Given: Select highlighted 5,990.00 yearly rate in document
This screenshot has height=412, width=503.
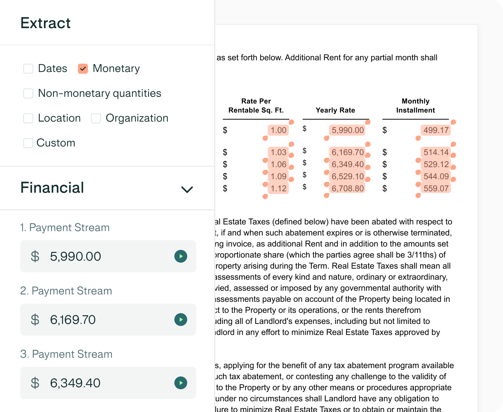Looking at the screenshot, I should [x=347, y=130].
